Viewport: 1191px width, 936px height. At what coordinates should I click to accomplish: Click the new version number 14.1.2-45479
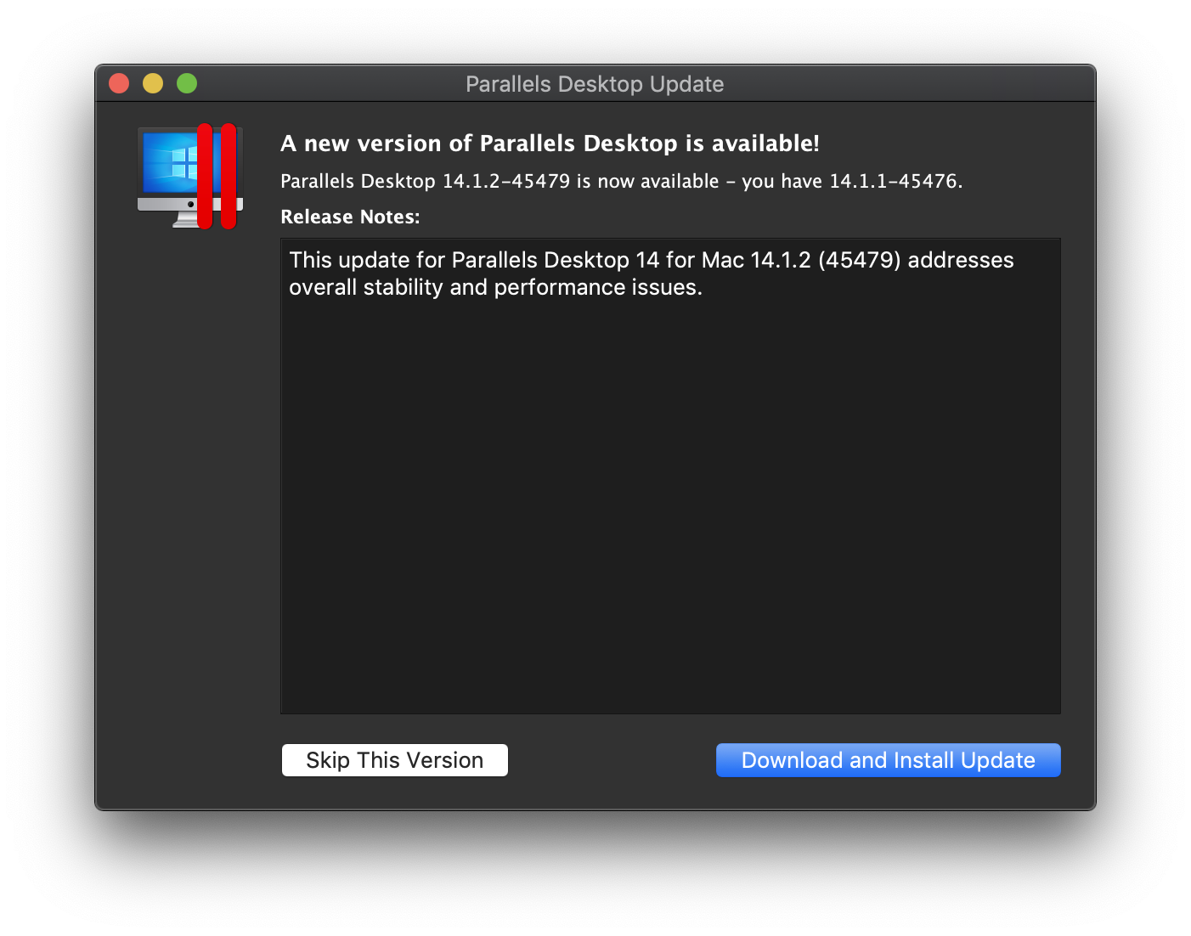506,182
